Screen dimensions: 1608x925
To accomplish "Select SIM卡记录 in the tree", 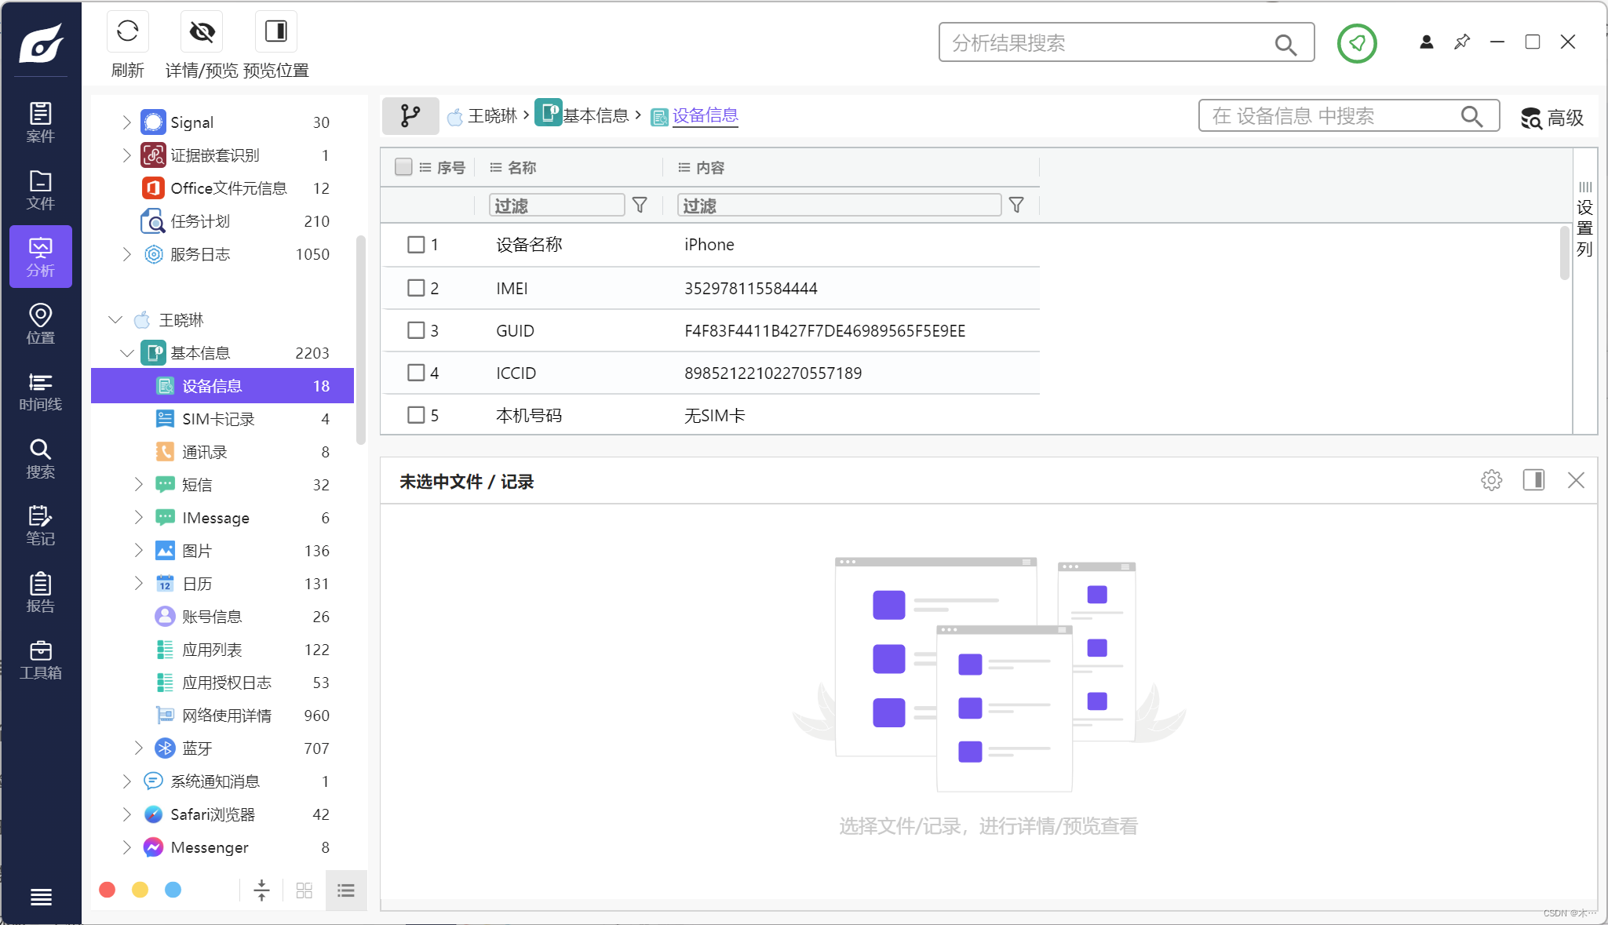I will click(218, 419).
